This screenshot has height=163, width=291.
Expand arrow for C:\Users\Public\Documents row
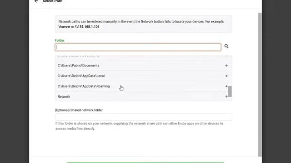[x=226, y=65]
